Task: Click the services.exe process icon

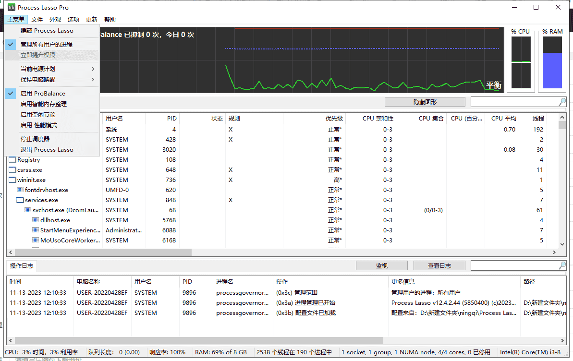Action: [x=20, y=200]
